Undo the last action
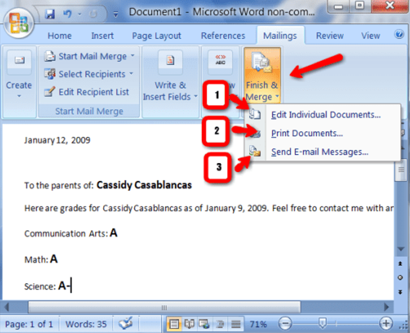410x333 pixels. point(68,13)
